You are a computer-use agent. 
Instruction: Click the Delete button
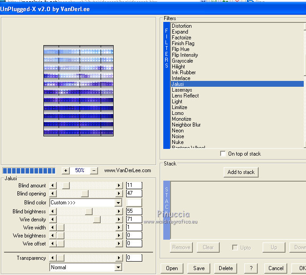pyautogui.click(x=225, y=268)
